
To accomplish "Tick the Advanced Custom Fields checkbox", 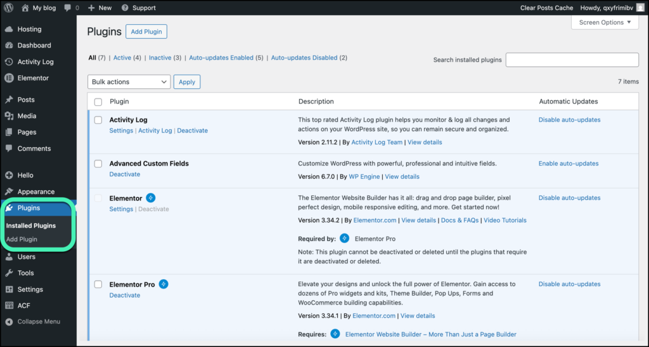I will pos(98,164).
